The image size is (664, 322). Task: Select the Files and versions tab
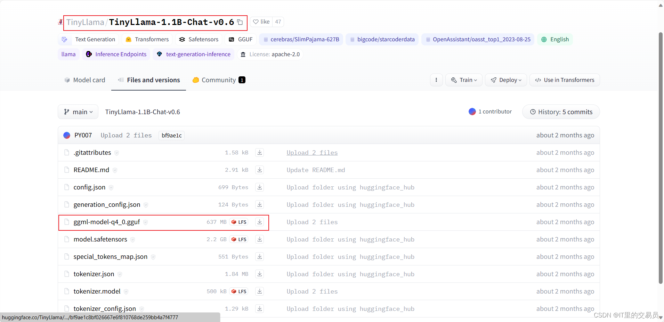[x=149, y=80]
